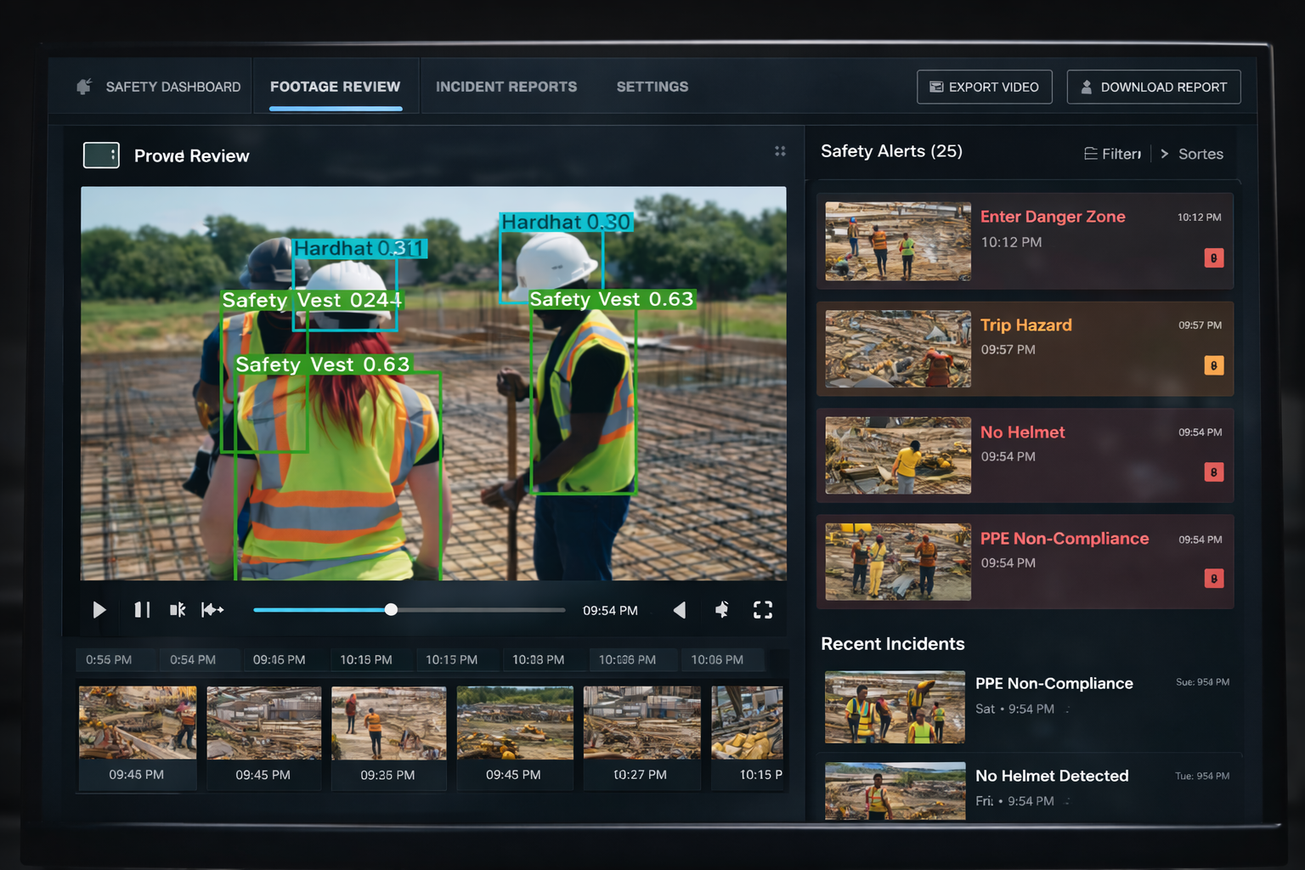1305x870 pixels.
Task: Click the alert badge on the Trip Hazard card
Action: point(1214,364)
